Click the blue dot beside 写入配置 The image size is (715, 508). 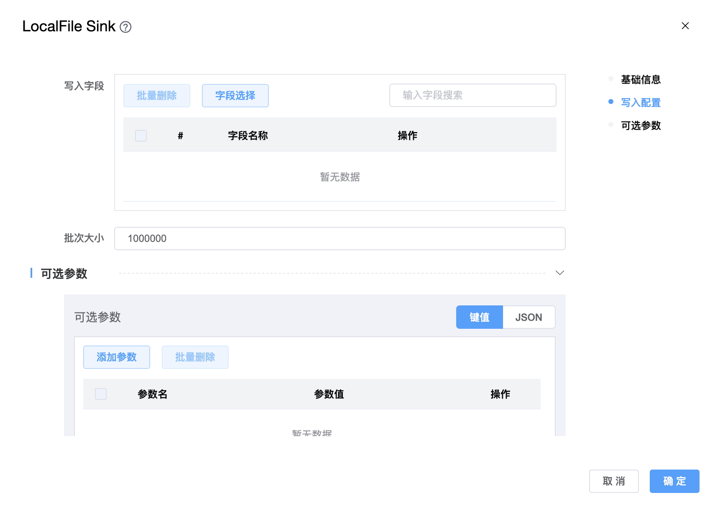click(x=611, y=102)
